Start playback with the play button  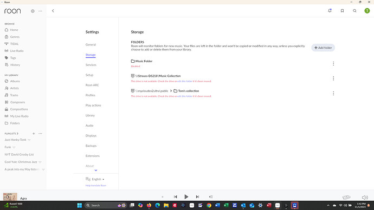pos(186,196)
